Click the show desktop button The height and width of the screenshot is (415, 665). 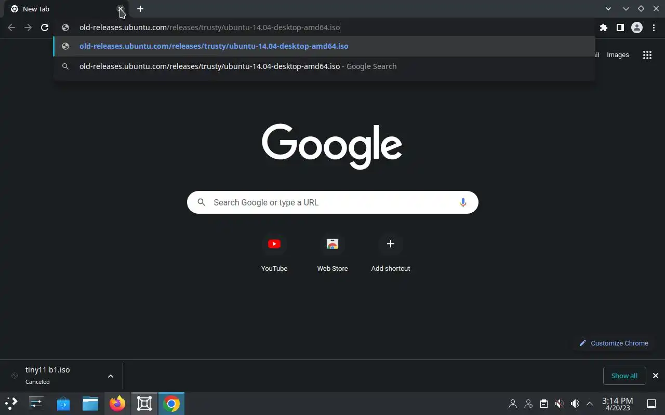pyautogui.click(x=651, y=404)
